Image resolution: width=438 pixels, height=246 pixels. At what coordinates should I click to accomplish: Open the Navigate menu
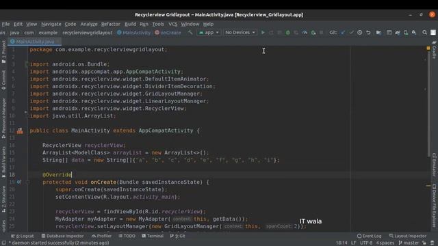pyautogui.click(x=51, y=24)
